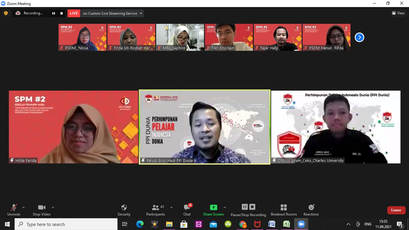
Task: Open Mail app from taskbar
Action: tap(213, 224)
